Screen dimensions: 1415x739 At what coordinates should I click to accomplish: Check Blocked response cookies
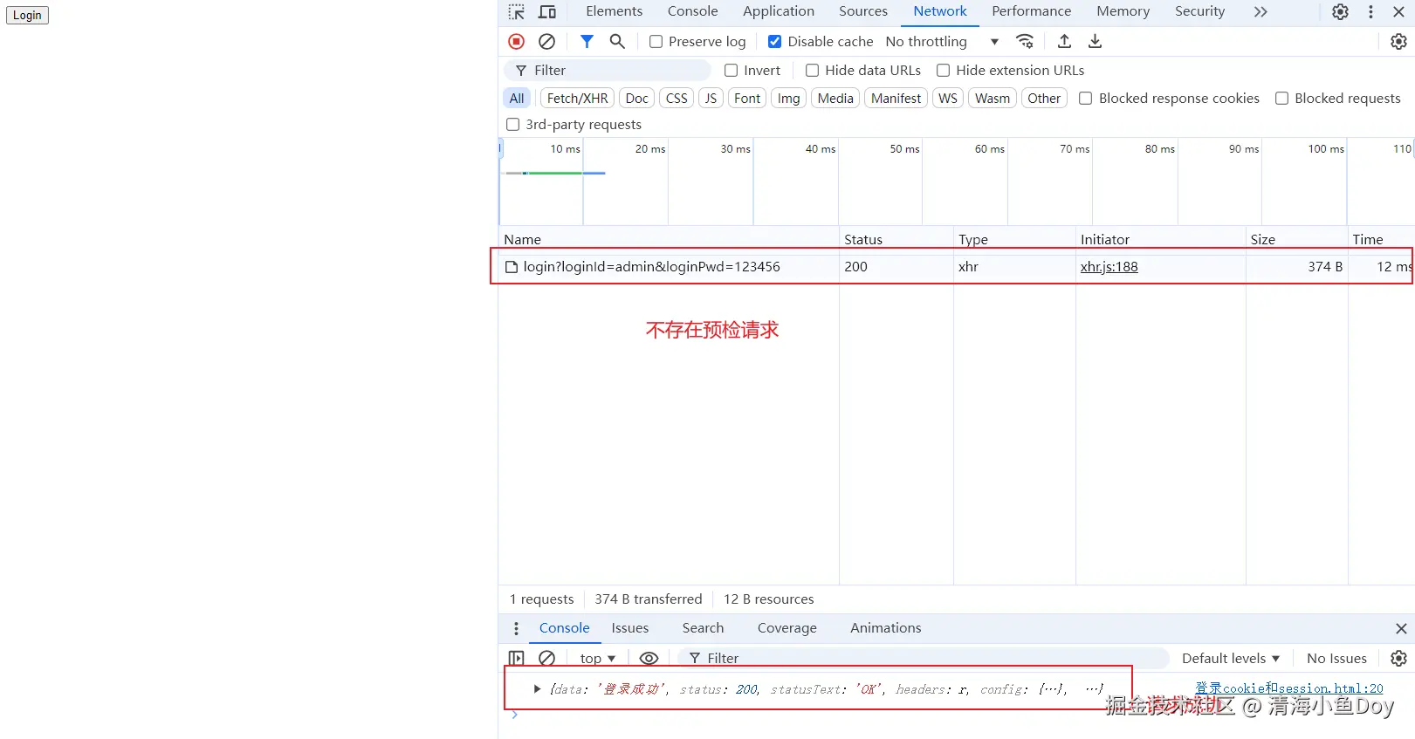[x=1086, y=98]
